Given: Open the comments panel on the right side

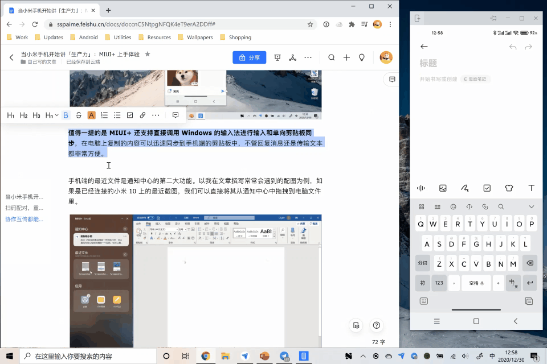Looking at the screenshot, I should 392,80.
